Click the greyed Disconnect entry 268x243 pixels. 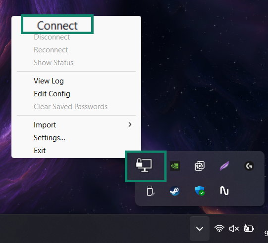(52, 37)
